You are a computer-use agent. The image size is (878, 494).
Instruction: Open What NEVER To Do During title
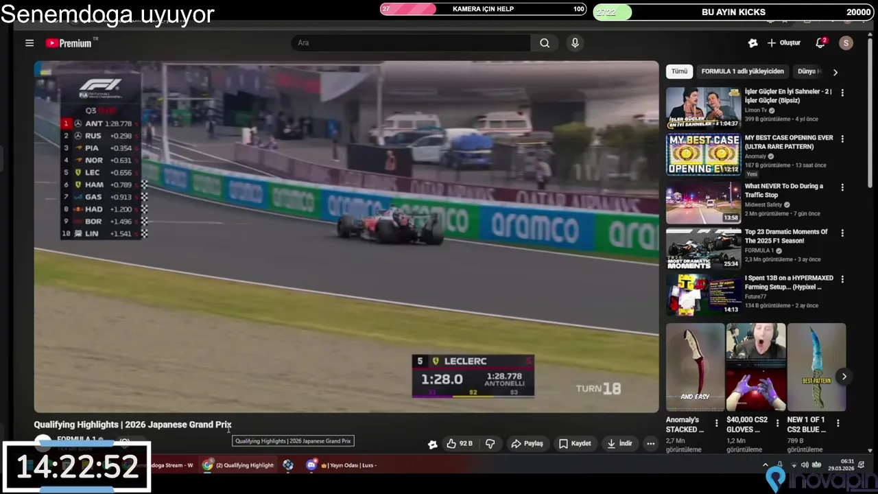784,190
